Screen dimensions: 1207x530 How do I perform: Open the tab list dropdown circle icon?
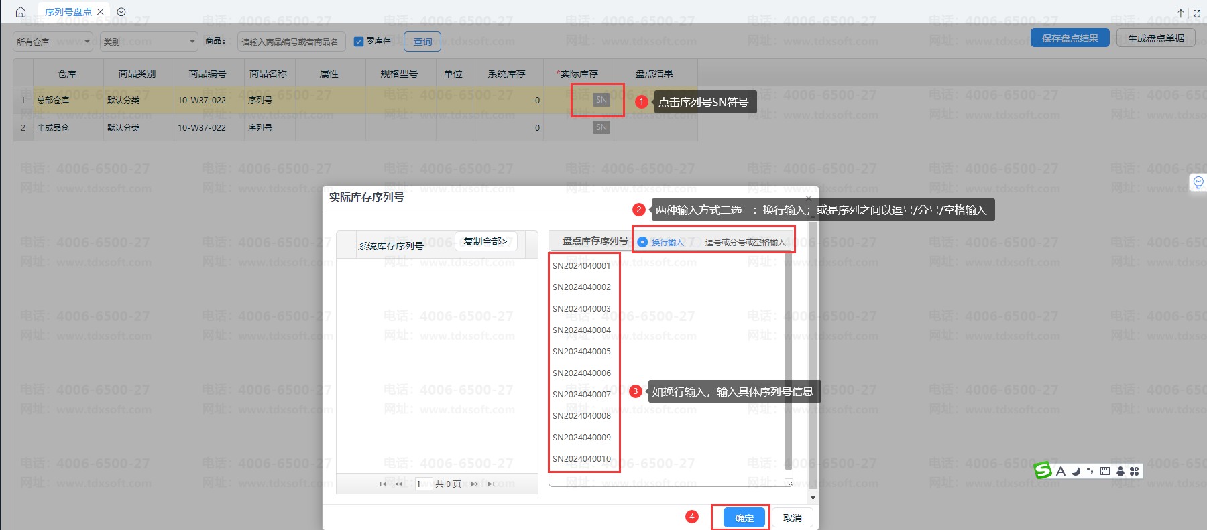(x=121, y=12)
